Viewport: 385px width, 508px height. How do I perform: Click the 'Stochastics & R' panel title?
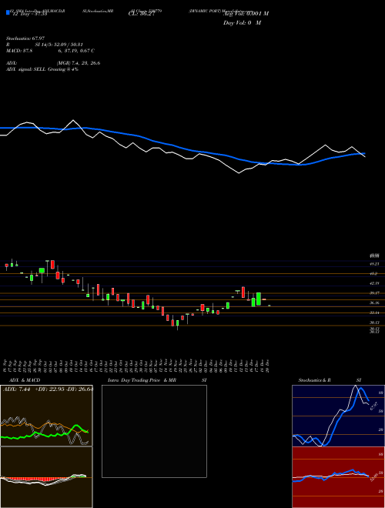coord(314,380)
